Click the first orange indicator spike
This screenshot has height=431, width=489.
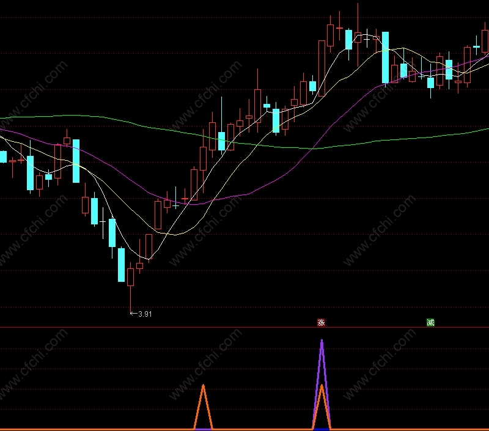pos(203,407)
